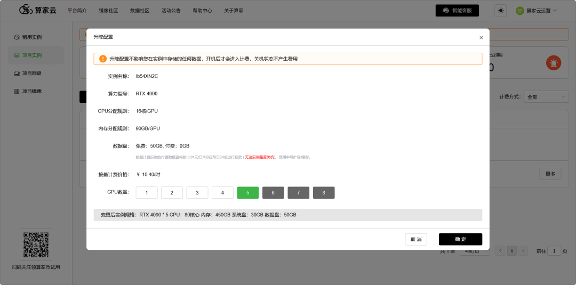
Task: Toggle the light/dark theme sun icon
Action: coord(501,11)
